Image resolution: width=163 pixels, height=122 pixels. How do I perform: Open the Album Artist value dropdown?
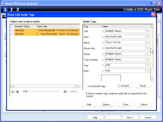pos(147,48)
